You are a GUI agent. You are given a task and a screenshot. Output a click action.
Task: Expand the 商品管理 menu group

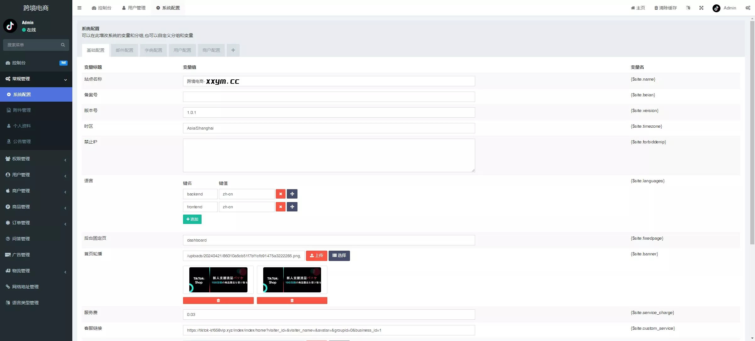(36, 207)
